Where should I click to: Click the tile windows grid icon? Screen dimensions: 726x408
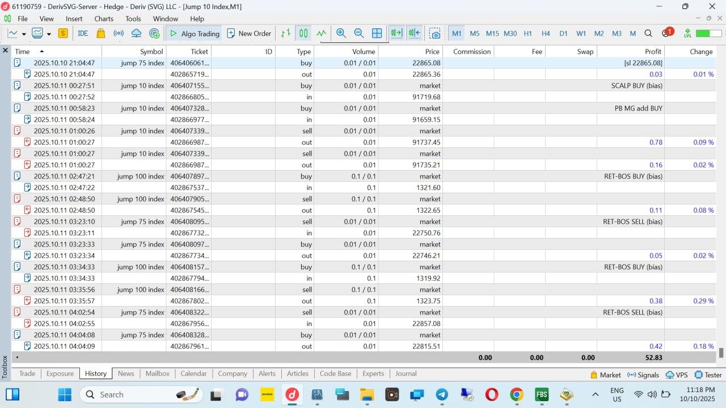377,33
